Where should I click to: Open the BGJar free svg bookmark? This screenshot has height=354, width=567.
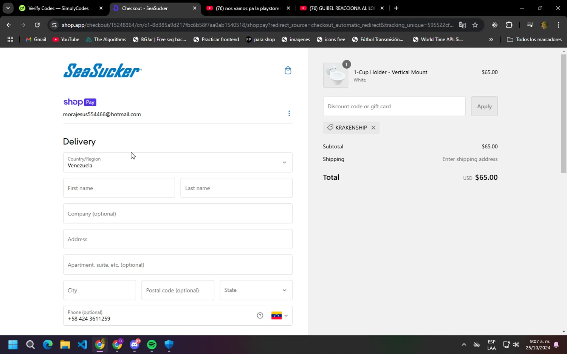pos(160,39)
